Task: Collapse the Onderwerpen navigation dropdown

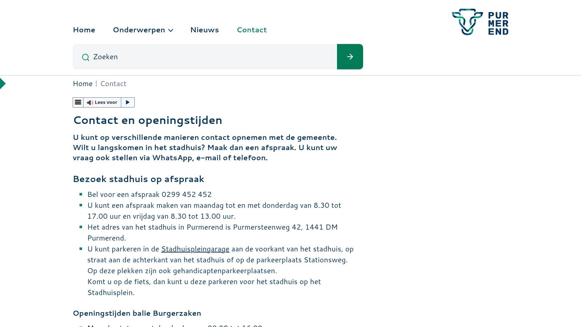Action: point(170,31)
